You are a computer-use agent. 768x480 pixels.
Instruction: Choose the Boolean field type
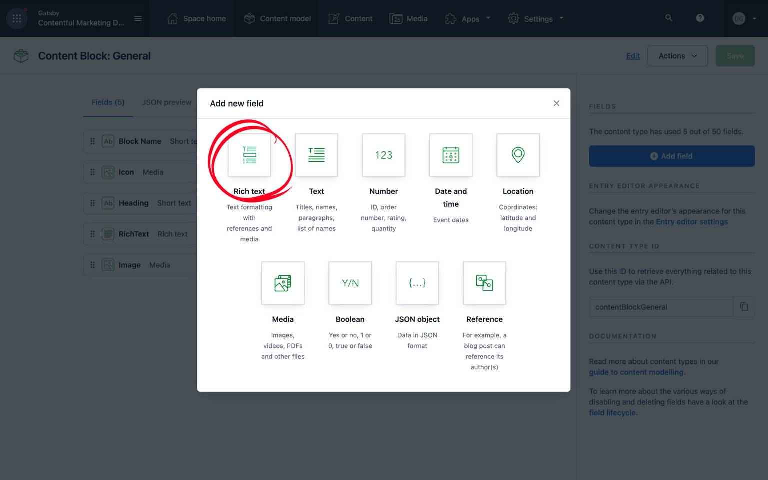coord(350,283)
